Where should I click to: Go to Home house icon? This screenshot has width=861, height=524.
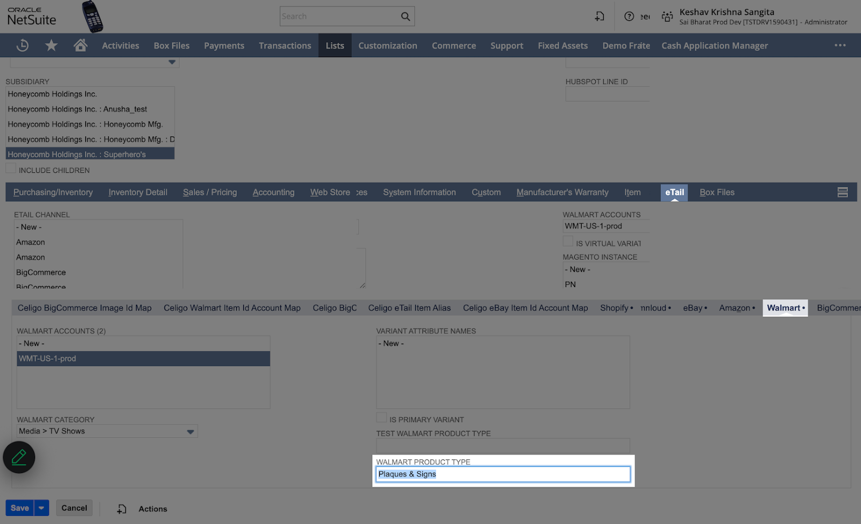[80, 45]
